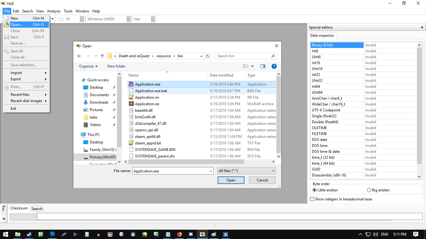Click the Open button in dialog
426x239 pixels.
pyautogui.click(x=231, y=180)
